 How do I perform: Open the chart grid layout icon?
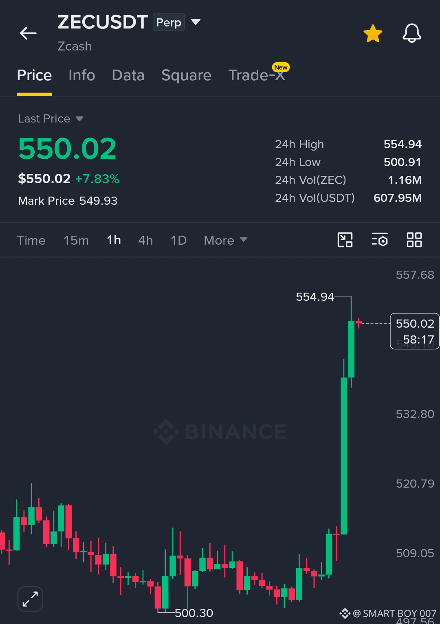point(414,240)
